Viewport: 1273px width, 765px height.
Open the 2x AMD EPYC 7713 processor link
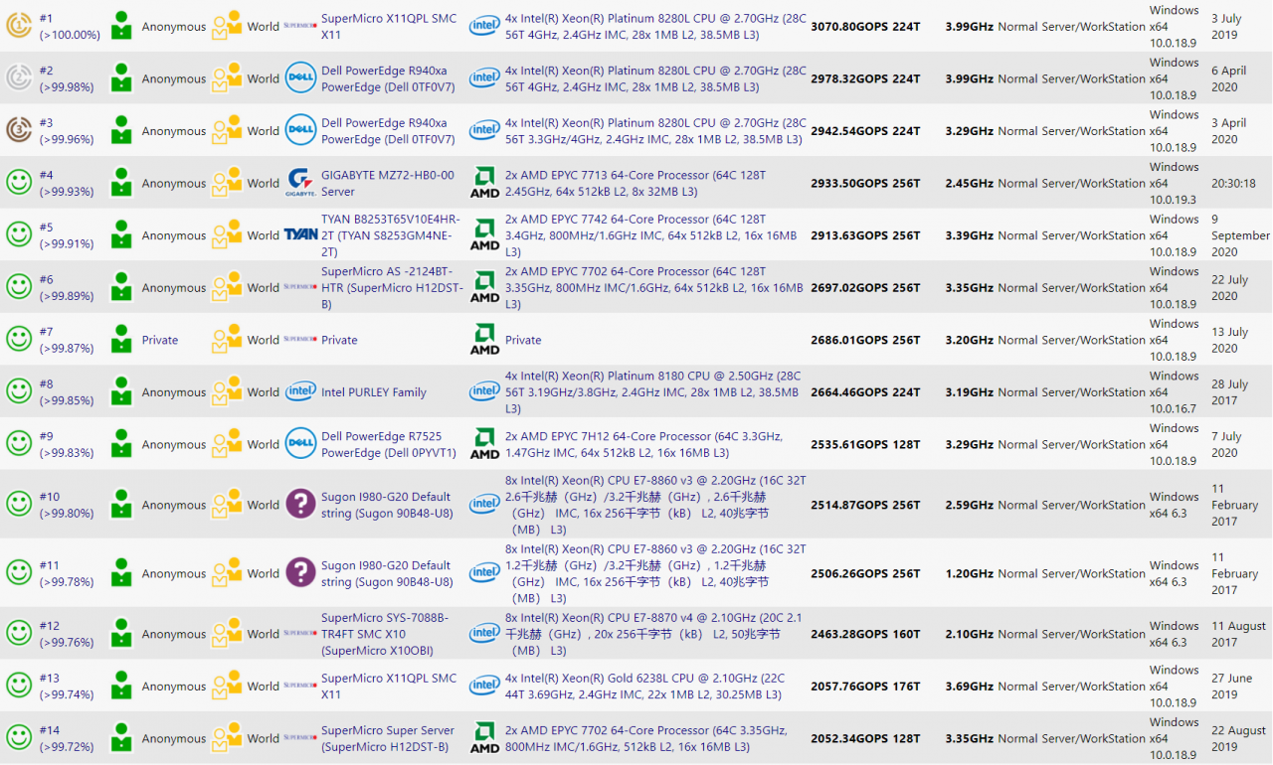[x=636, y=183]
